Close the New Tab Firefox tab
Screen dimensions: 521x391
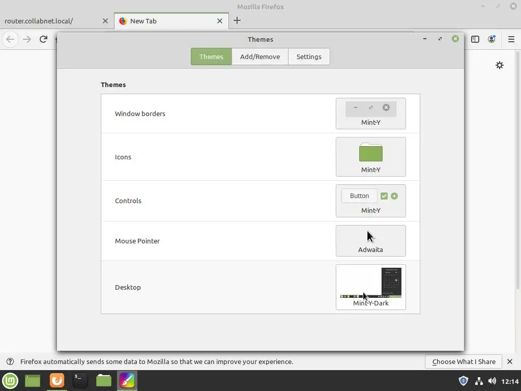[x=220, y=21]
